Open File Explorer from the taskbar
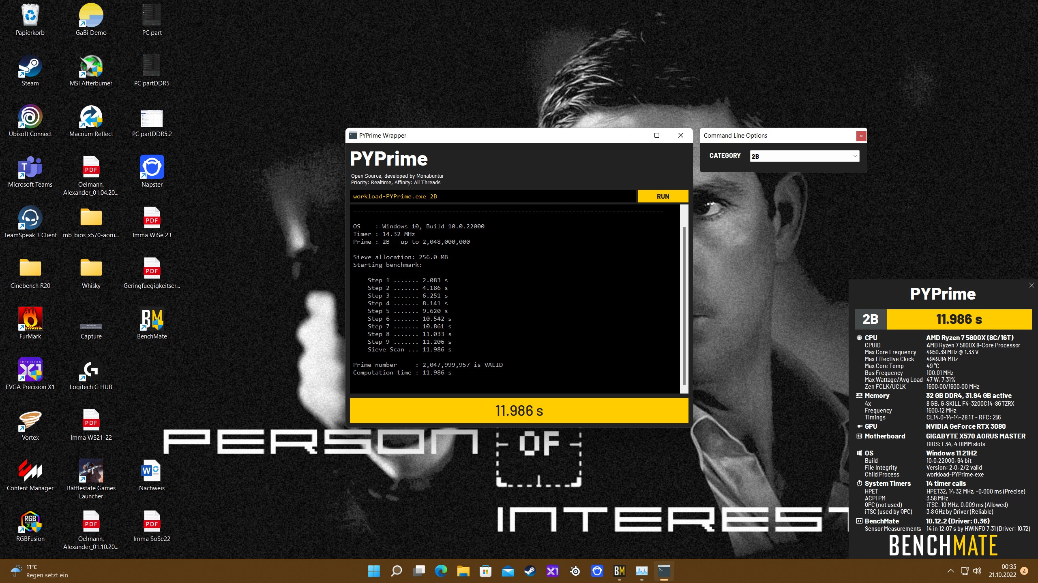 (x=463, y=571)
